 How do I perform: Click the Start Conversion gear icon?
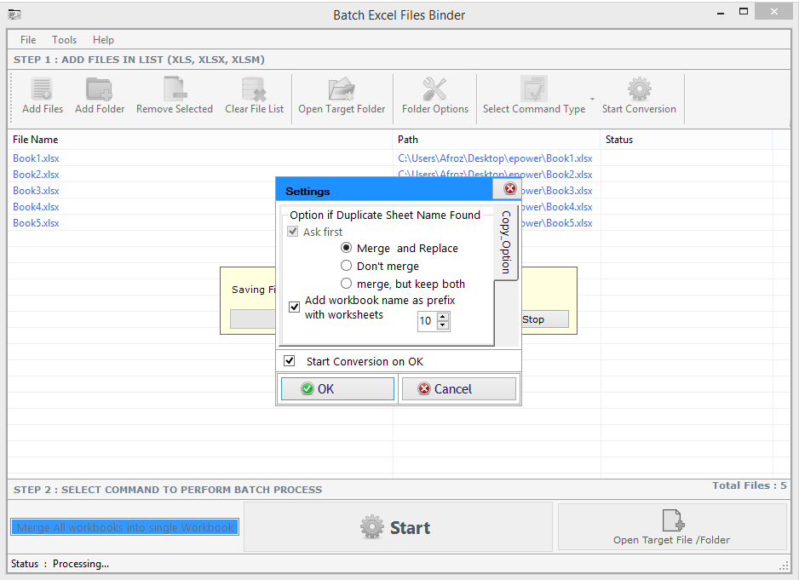pyautogui.click(x=639, y=89)
